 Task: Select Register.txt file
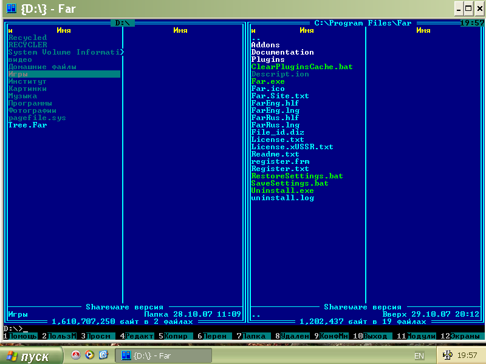[280, 169]
